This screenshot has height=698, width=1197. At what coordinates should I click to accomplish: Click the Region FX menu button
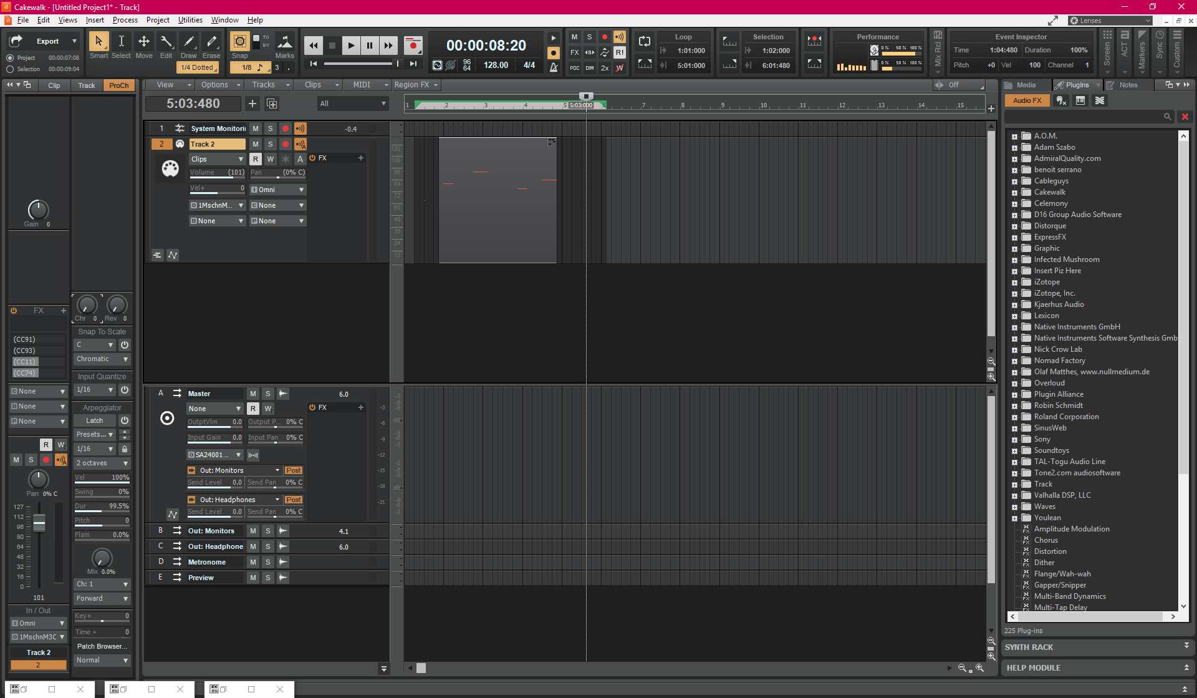(416, 85)
